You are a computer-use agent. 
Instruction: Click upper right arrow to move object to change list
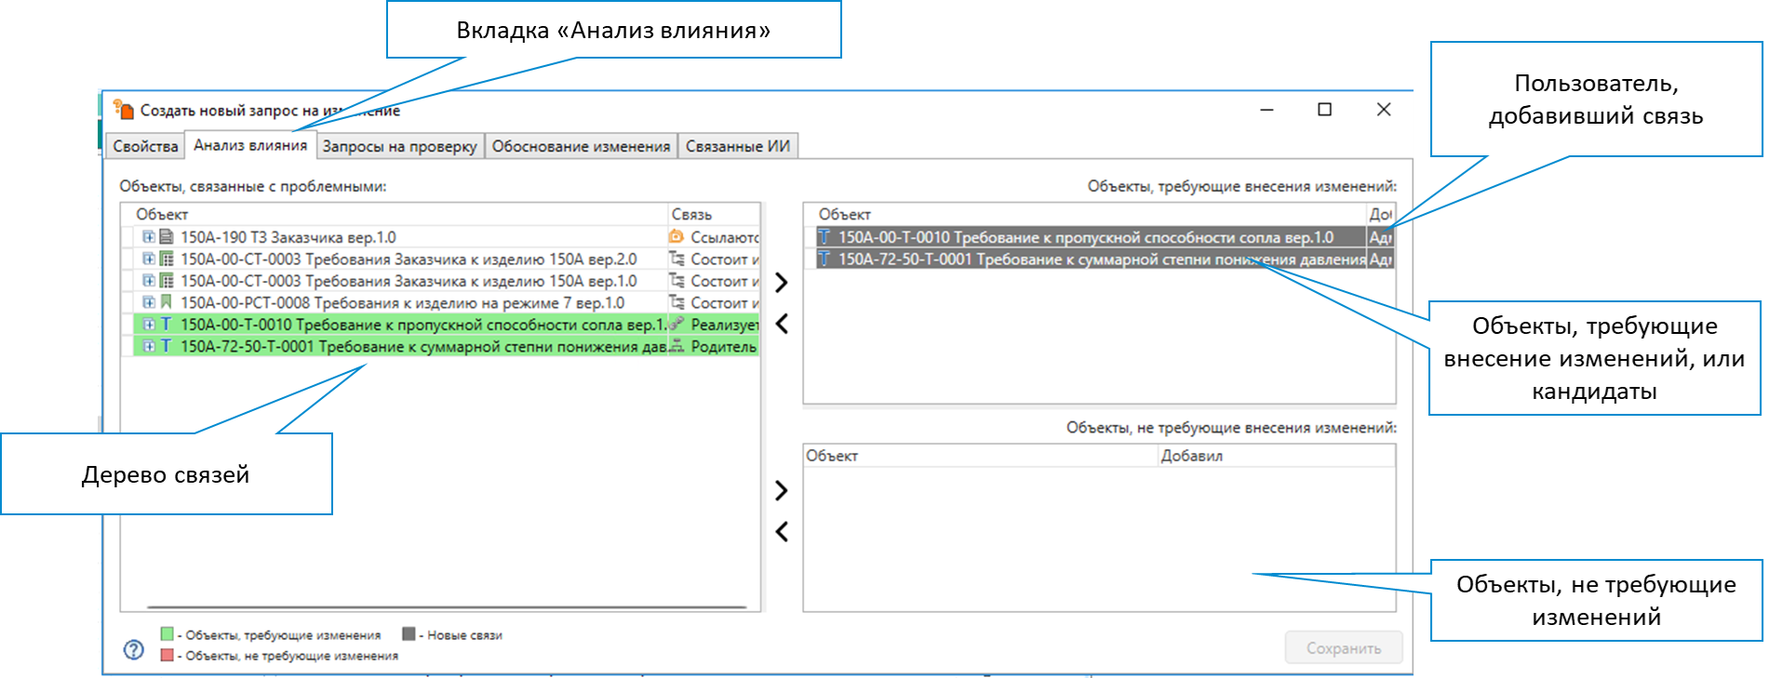[782, 283]
